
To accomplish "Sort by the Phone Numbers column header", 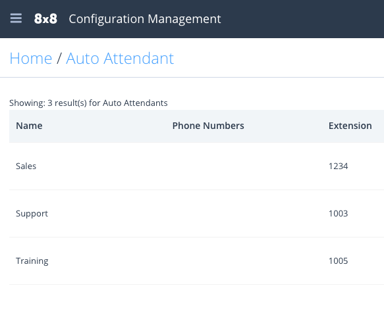I will tap(208, 126).
